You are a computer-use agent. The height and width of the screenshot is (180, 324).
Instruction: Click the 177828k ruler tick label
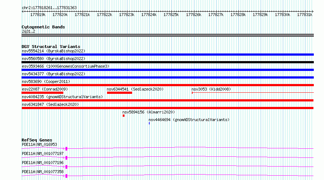click(238, 15)
